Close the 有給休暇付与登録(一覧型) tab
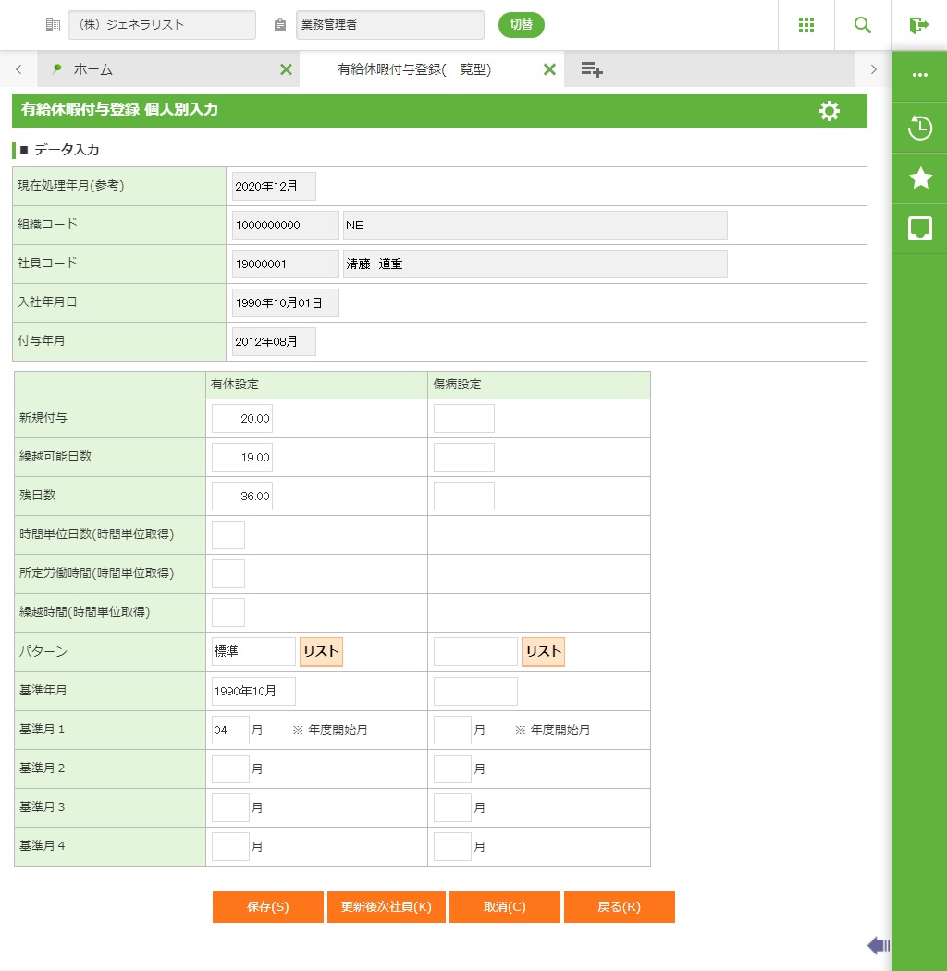Image resolution: width=947 pixels, height=971 pixels. click(549, 69)
